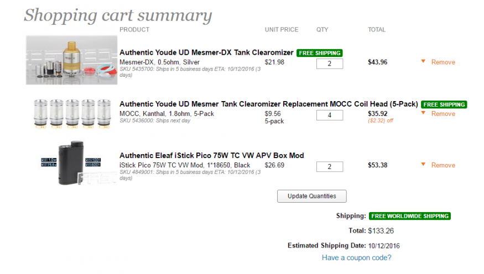484x274 pixels.
Task: Click FREE SHIPPING badge on Mesmer-DX Tank
Action: [320, 53]
